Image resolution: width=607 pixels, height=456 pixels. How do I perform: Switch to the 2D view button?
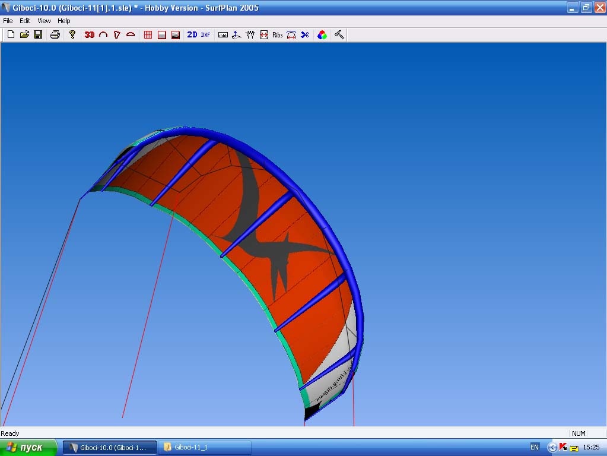(x=192, y=35)
